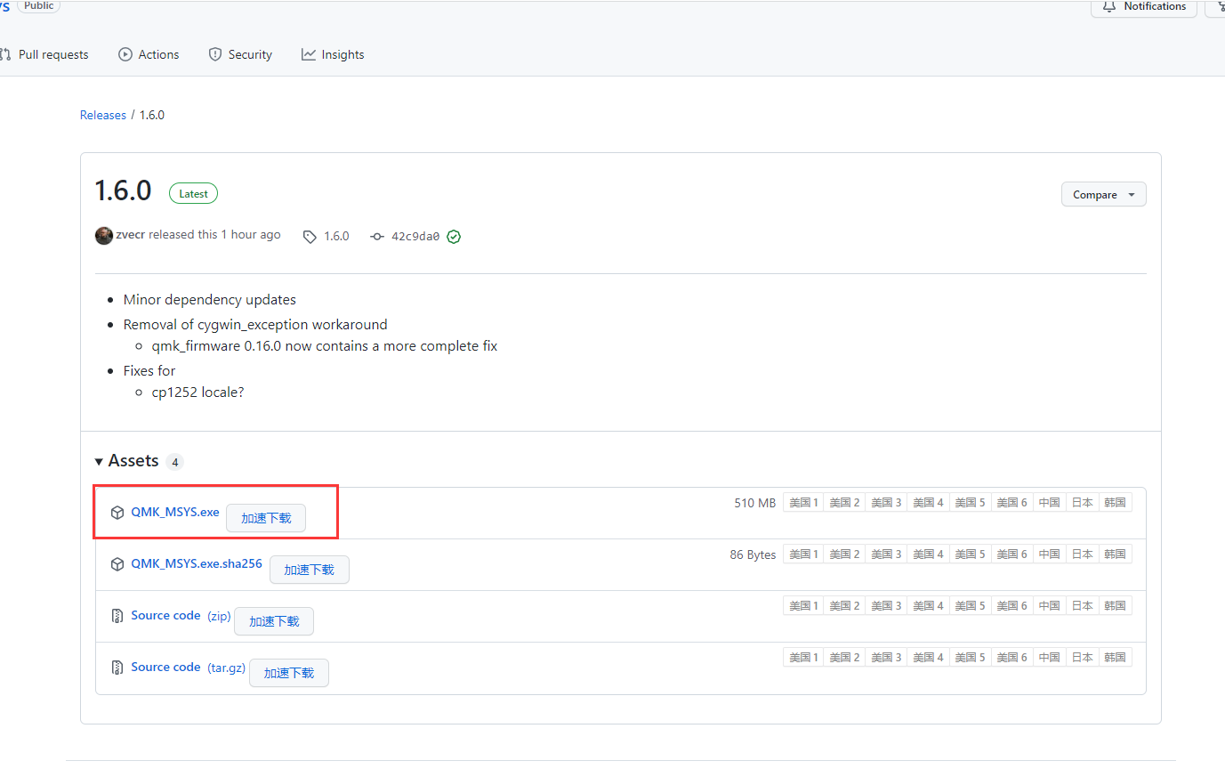
Task: Download Source code (tar.gz)
Action: (189, 667)
